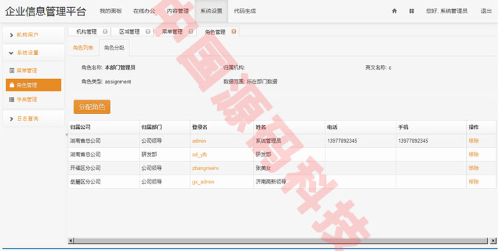Click 移除 for the sd_yfb row

[x=473, y=155]
